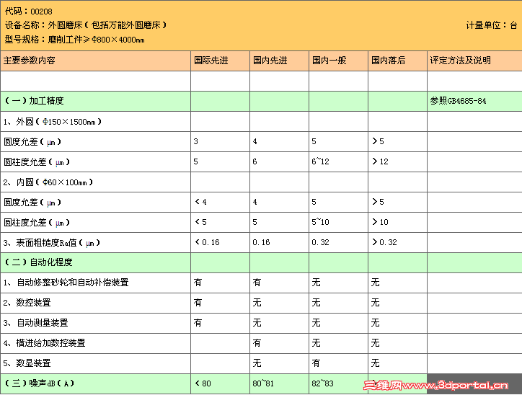This screenshot has width=522, height=395.
Task: Select the 设备名称 外圆磨床 line
Action: (x=86, y=25)
